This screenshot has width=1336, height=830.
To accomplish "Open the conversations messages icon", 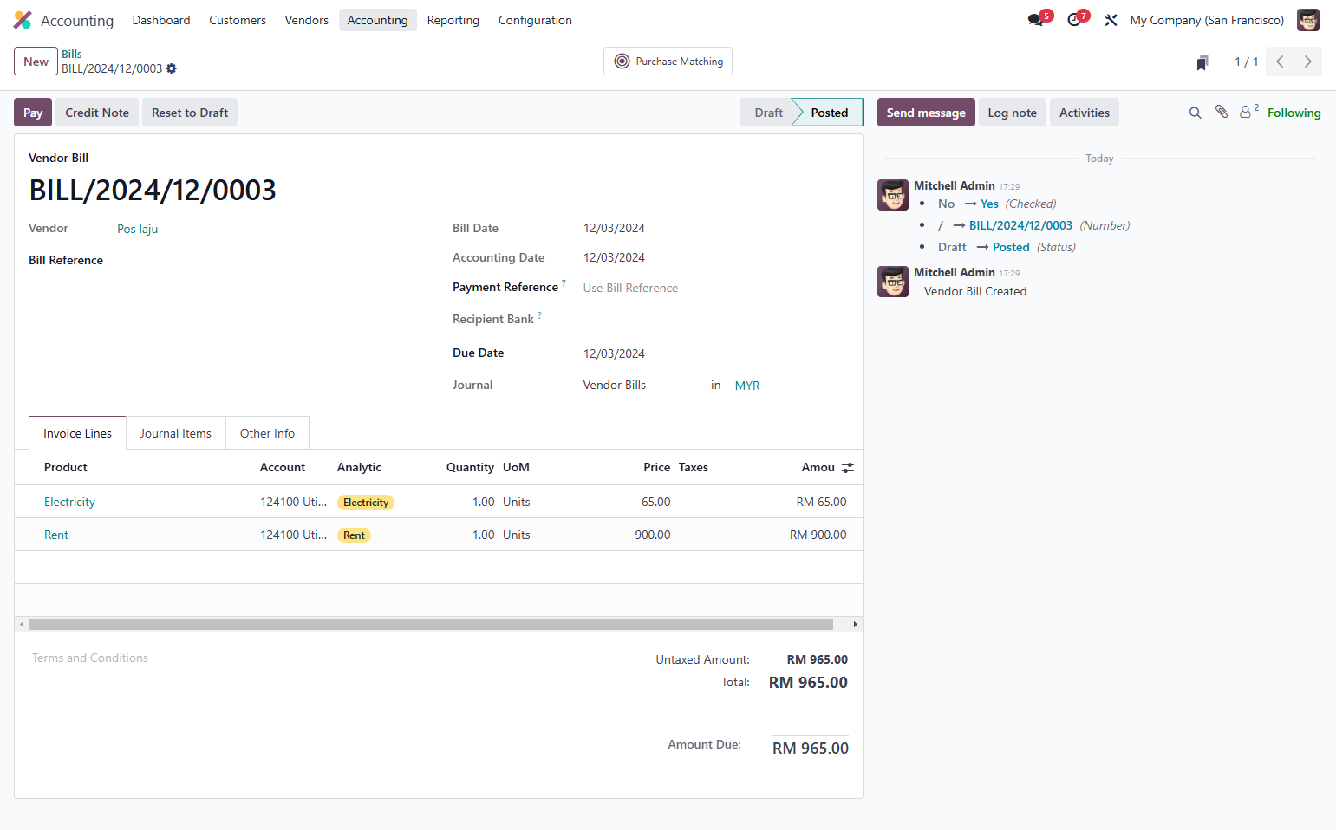I will (x=1036, y=20).
